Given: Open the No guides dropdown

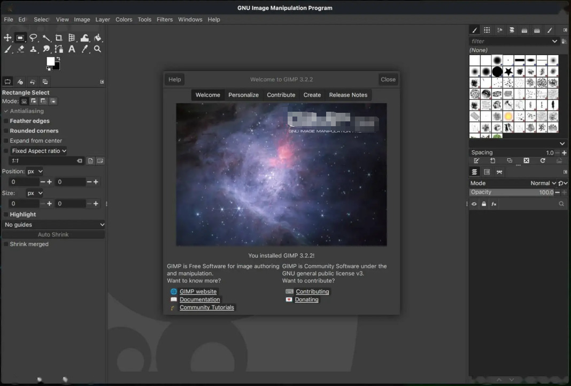Looking at the screenshot, I should (53, 225).
